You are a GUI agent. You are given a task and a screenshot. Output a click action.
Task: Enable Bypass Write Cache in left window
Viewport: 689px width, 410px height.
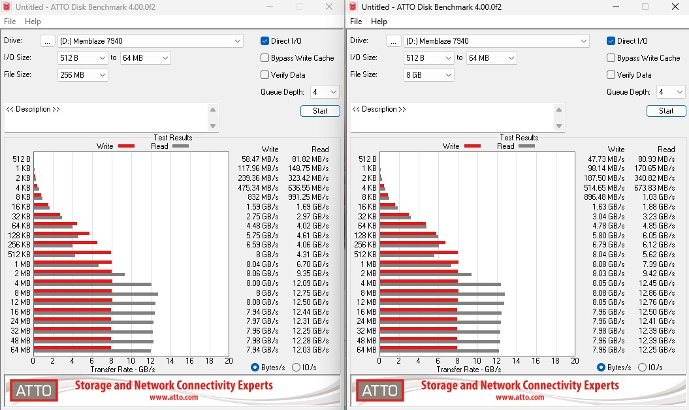264,58
